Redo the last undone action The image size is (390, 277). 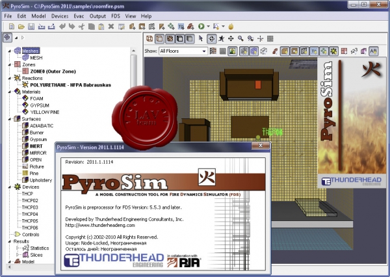(x=71, y=27)
